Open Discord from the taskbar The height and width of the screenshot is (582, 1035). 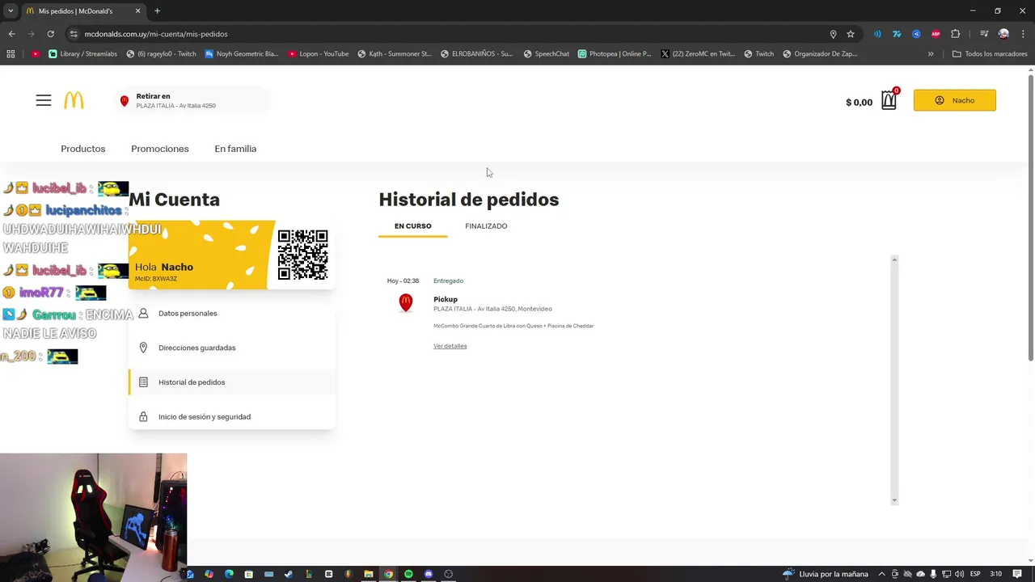(x=429, y=574)
